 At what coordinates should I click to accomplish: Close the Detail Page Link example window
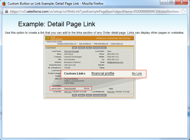coord(182,2)
